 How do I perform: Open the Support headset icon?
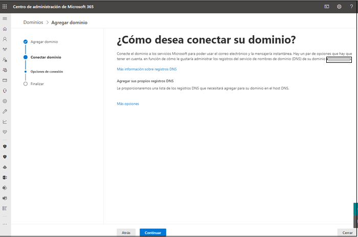[x=5, y=90]
